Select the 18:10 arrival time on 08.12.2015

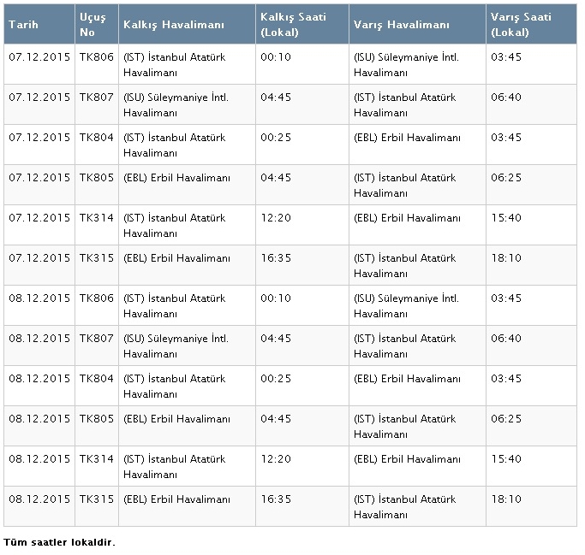pyautogui.click(x=506, y=499)
